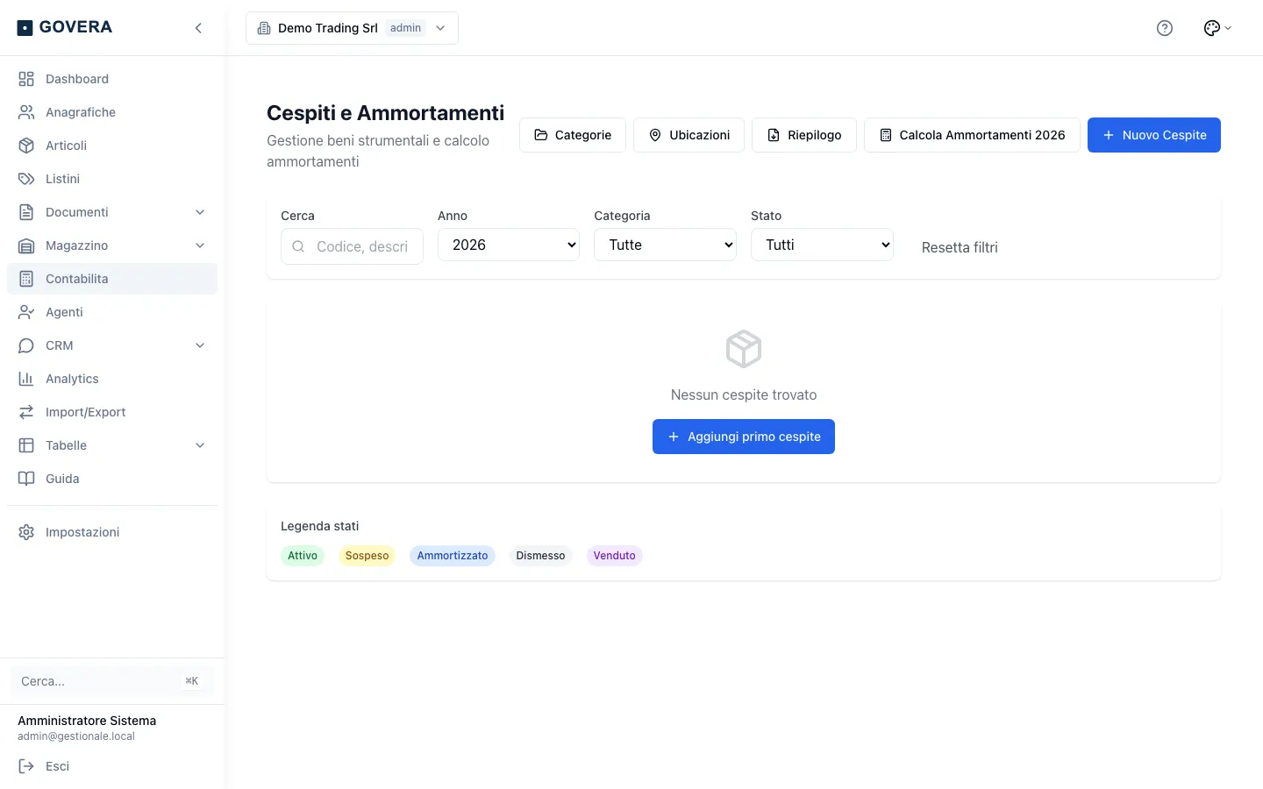Click the Contabilita calculator icon

pos(26,279)
